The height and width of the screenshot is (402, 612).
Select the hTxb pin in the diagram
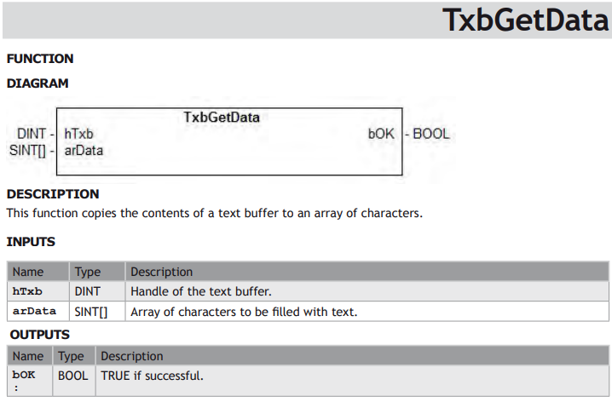click(x=78, y=134)
